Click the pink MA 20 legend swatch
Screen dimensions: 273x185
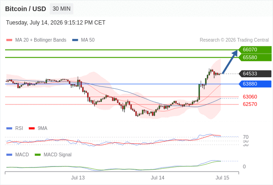coord(9,40)
